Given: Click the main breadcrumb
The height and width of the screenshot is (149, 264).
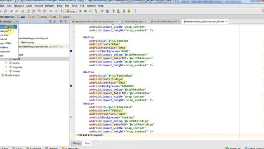Looking at the screenshot, I should [42, 17].
